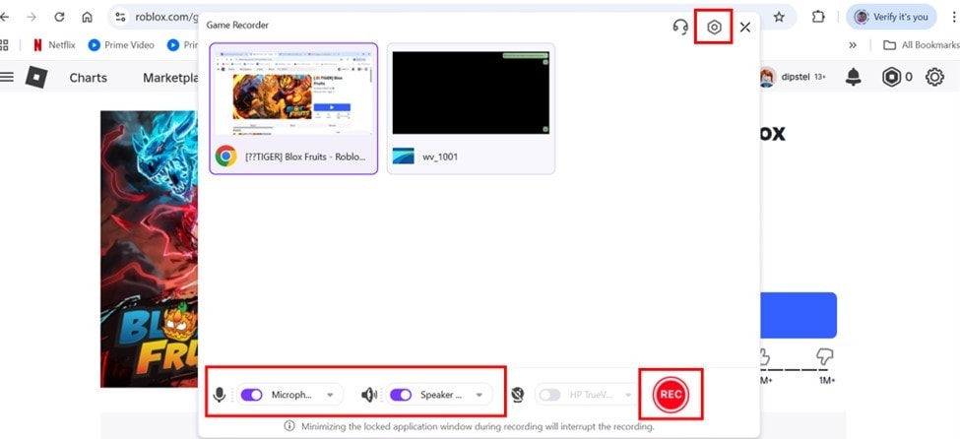Select the Blox Fruits Chrome window thumbnail
Screen dimensions: 960x439
(x=293, y=108)
